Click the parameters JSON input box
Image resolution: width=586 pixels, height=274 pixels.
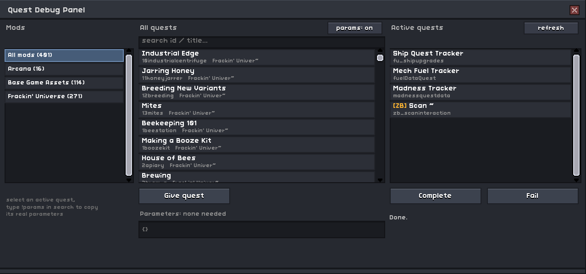click(262, 229)
